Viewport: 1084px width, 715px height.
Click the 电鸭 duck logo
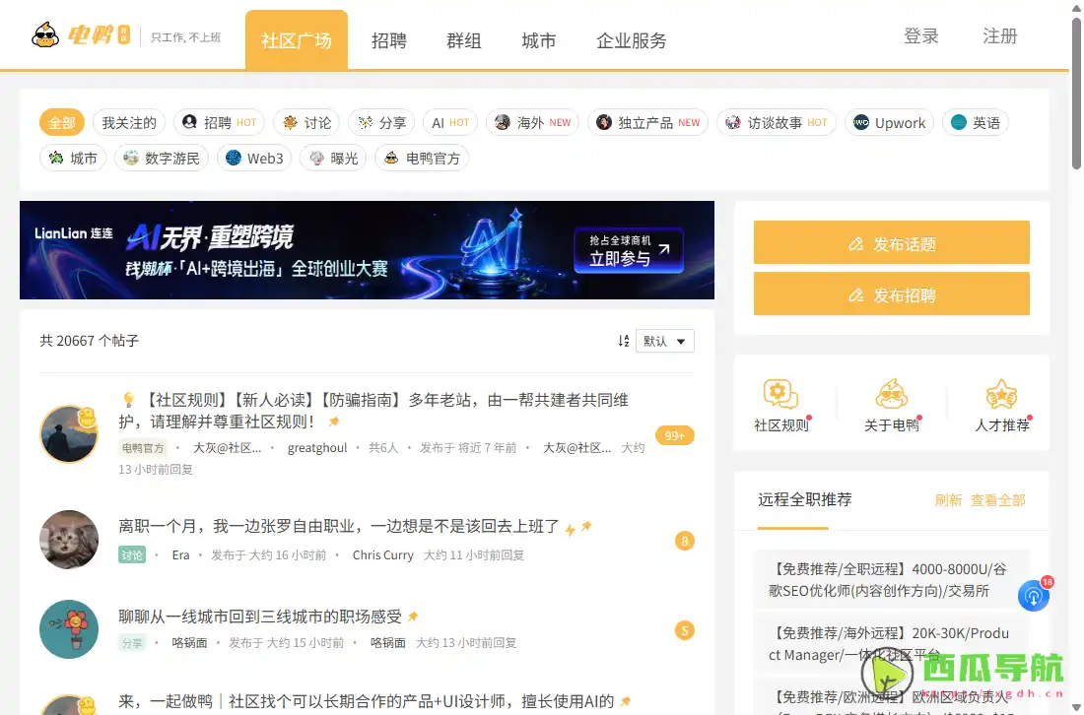(x=80, y=34)
